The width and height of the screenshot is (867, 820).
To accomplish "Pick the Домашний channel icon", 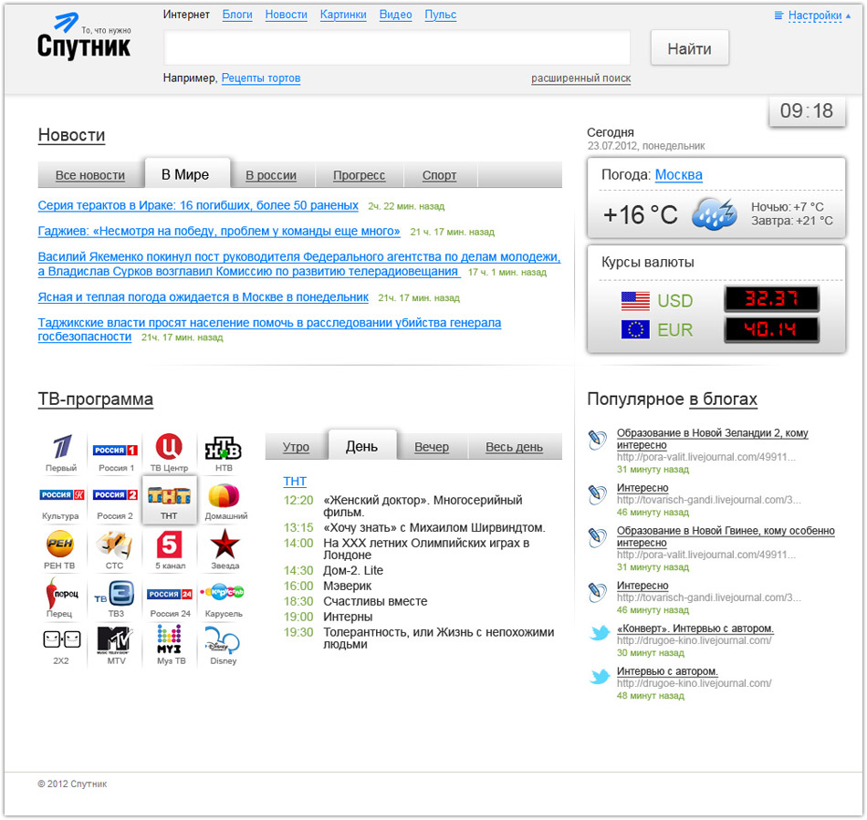I will pyautogui.click(x=224, y=495).
